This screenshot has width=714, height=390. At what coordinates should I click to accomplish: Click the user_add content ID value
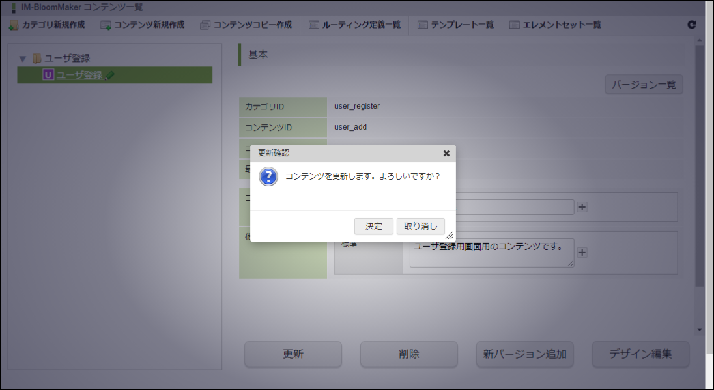coord(350,127)
